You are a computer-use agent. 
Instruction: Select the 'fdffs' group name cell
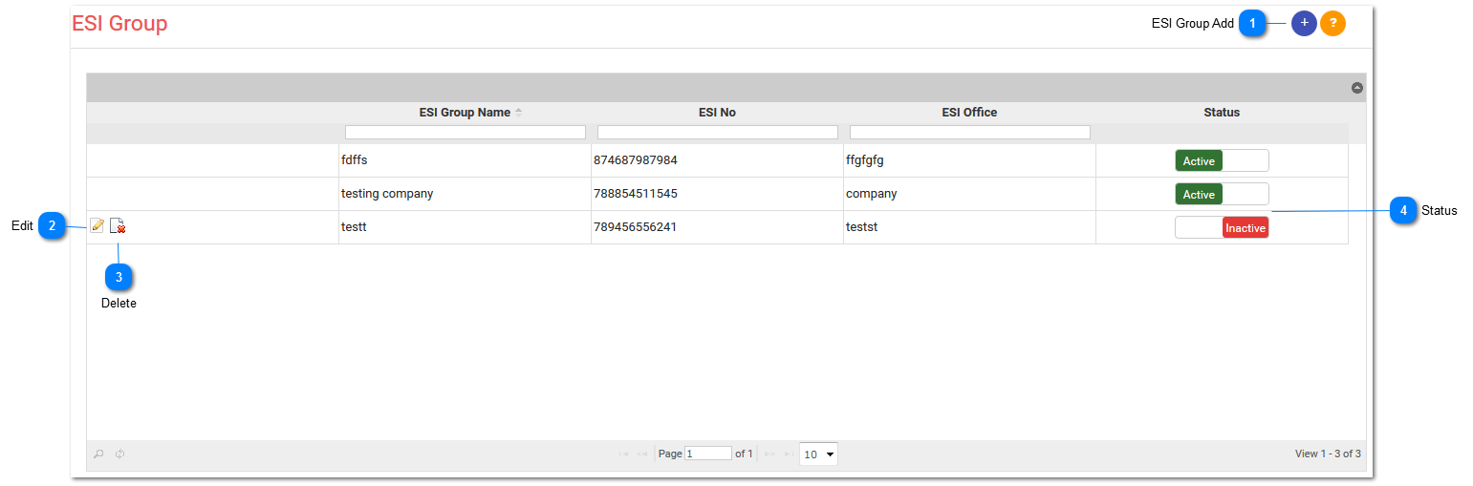pos(465,160)
